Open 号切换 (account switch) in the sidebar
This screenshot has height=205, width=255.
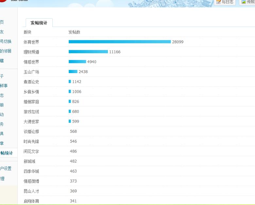click(6, 41)
